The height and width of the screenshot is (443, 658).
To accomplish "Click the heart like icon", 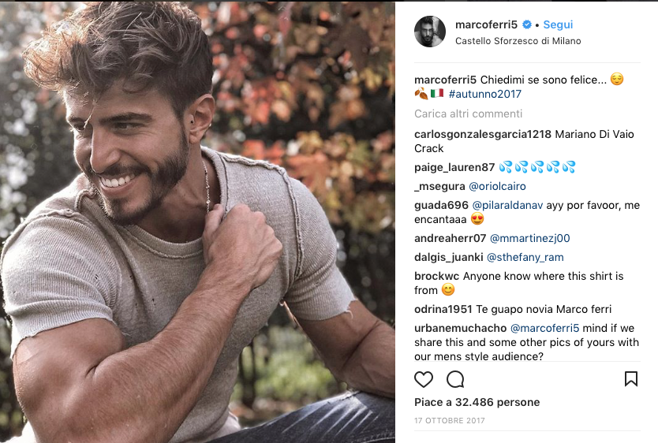I will [424, 379].
